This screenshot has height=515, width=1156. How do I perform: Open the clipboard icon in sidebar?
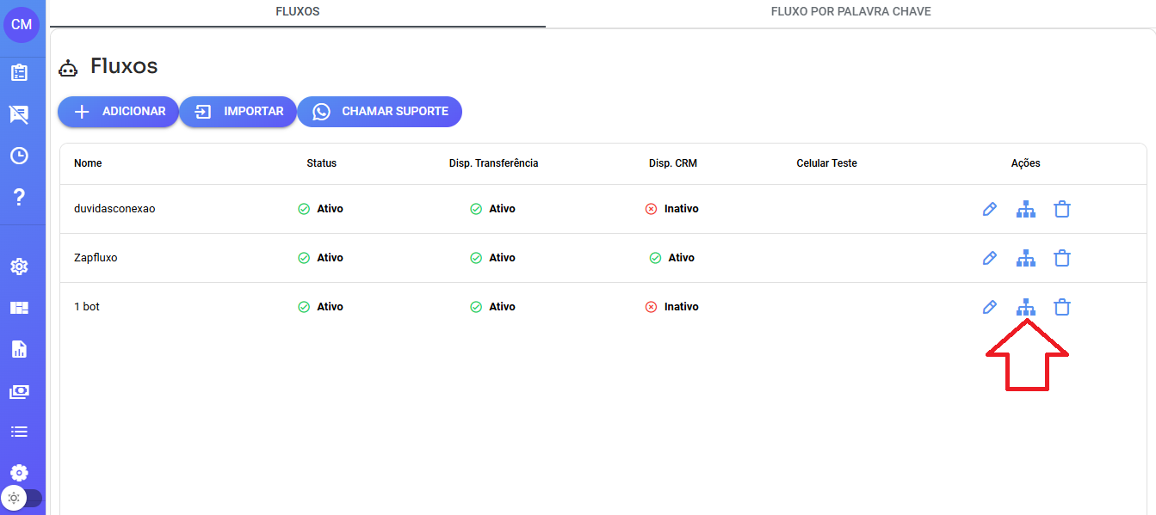[x=19, y=73]
